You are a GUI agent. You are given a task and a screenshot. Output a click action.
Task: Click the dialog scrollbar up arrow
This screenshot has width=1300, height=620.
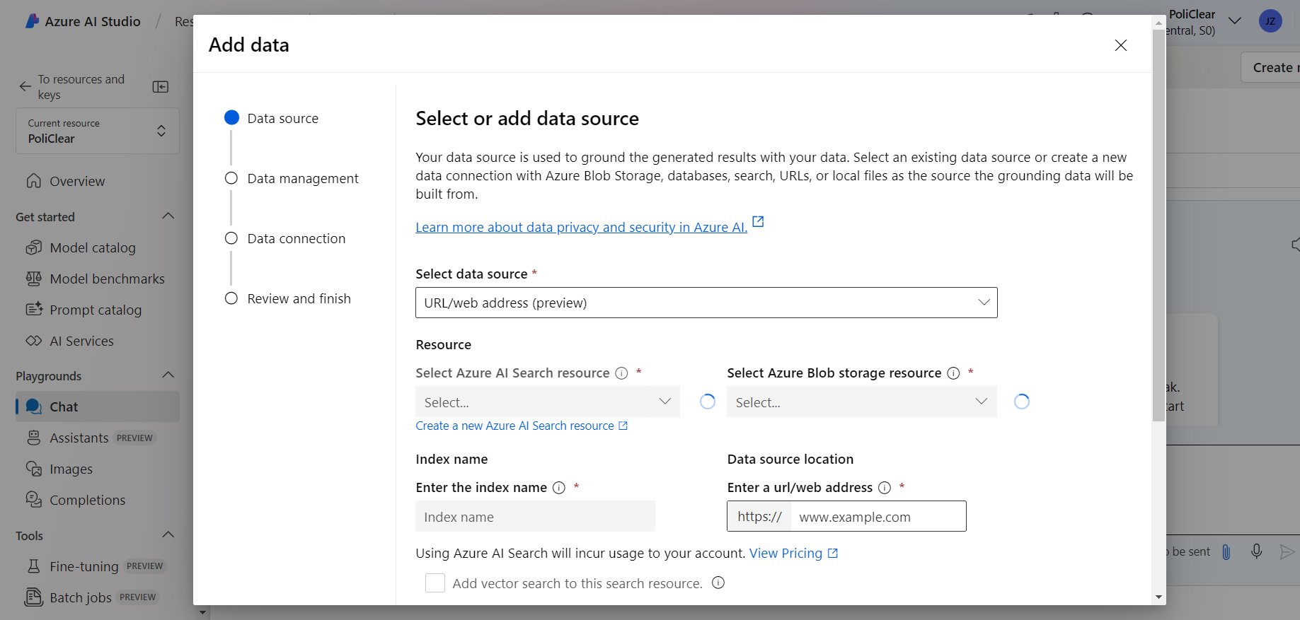point(1159,23)
